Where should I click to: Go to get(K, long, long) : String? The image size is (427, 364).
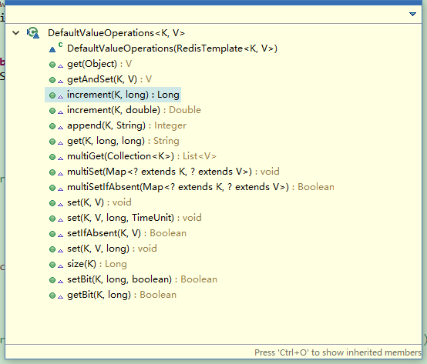(123, 141)
